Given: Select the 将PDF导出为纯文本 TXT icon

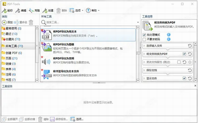Looking at the screenshot, I should point(46,35).
